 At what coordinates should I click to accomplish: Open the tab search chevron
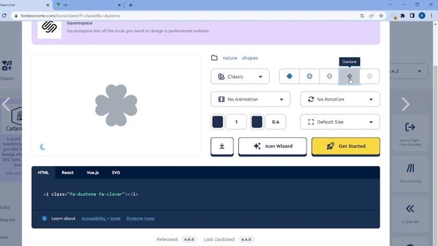click(x=390, y=5)
